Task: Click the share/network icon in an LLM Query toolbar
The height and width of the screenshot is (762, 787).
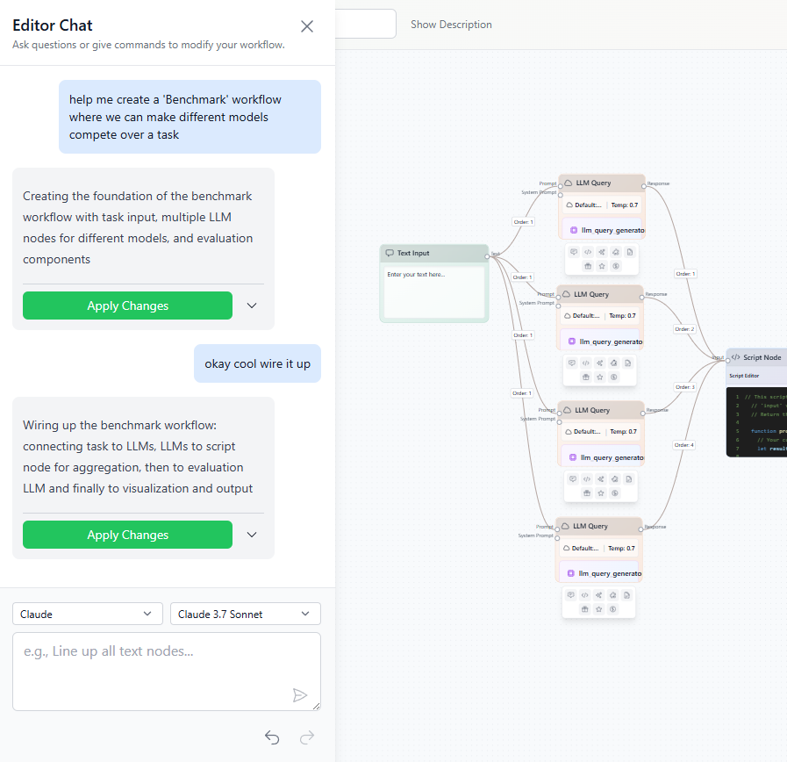Action: coord(602,252)
